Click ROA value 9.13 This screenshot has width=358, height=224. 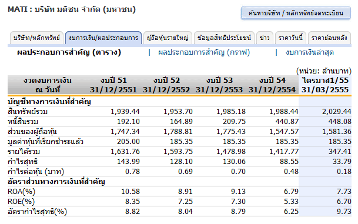238,192
